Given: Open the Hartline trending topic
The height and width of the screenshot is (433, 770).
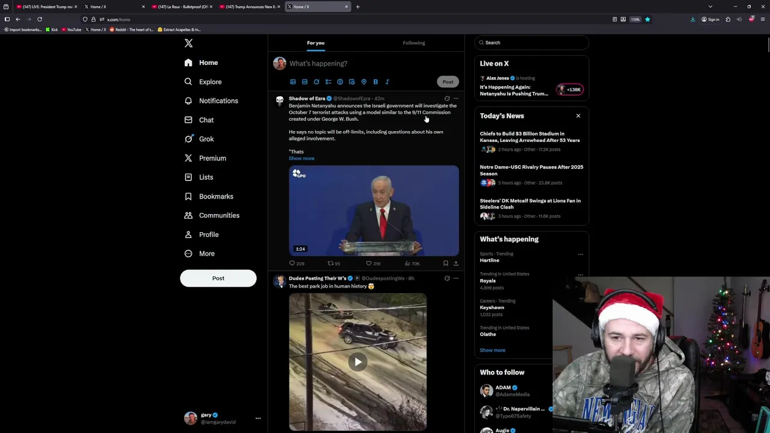Looking at the screenshot, I should click(490, 260).
